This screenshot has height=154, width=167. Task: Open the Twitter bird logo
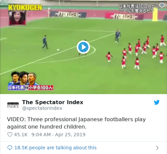coord(156,102)
